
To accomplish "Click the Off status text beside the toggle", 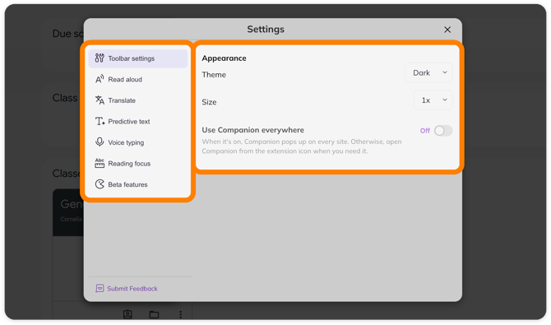I will [425, 131].
